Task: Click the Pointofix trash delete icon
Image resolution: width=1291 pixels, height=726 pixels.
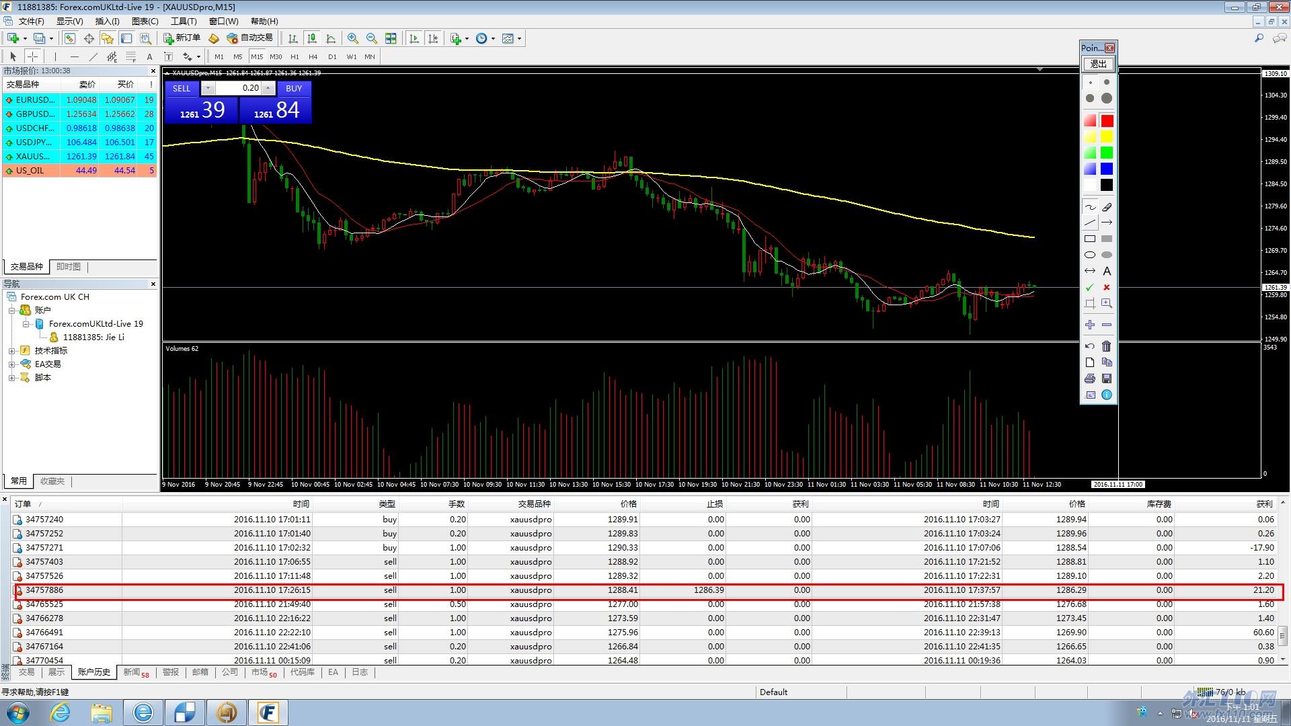Action: tap(1107, 346)
